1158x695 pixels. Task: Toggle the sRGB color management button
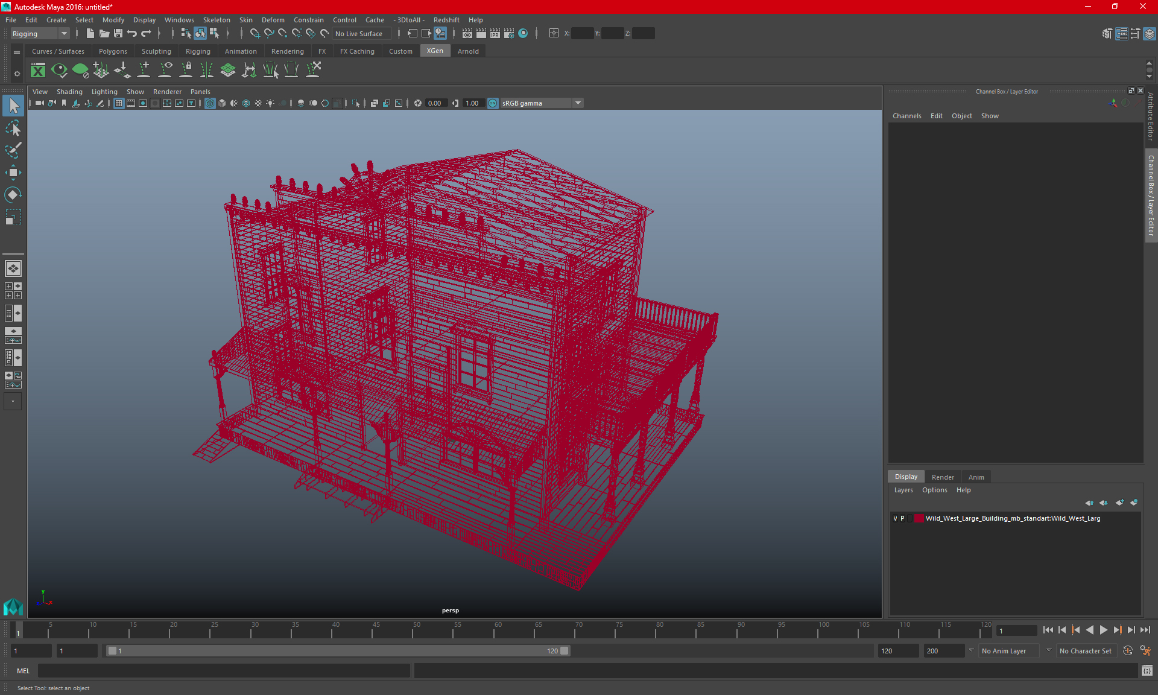point(493,103)
